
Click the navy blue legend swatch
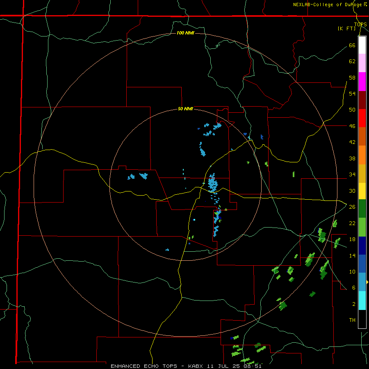tap(362, 246)
